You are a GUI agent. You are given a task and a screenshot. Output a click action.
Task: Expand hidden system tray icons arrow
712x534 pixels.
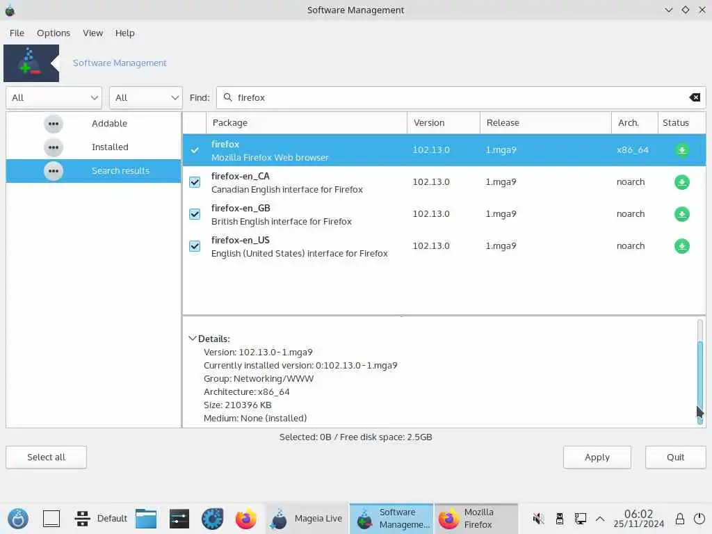coord(600,519)
